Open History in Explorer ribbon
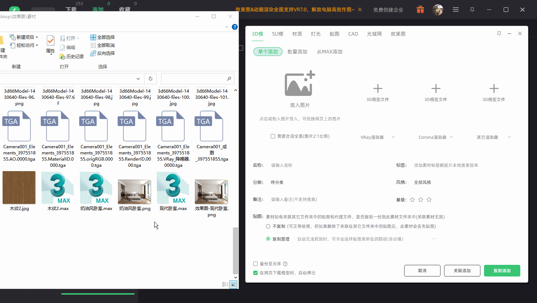This screenshot has width=537, height=303. pos(72,56)
